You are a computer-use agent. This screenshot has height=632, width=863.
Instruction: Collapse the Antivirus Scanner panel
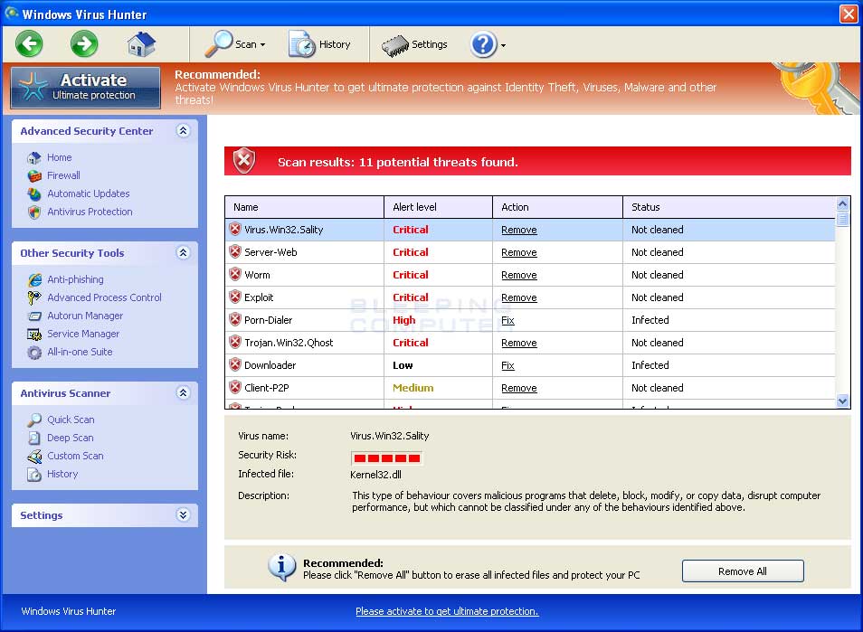(184, 393)
